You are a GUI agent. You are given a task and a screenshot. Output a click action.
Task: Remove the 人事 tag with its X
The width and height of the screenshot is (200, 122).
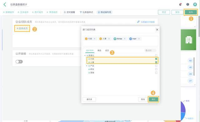click(109, 39)
